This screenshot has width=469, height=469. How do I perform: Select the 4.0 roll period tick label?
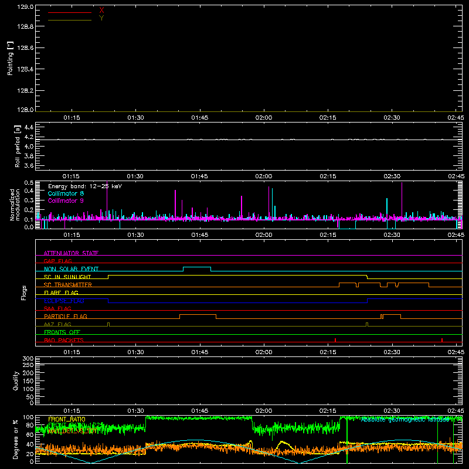tap(29, 147)
